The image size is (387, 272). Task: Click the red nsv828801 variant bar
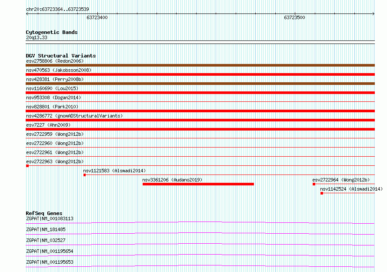click(x=200, y=111)
